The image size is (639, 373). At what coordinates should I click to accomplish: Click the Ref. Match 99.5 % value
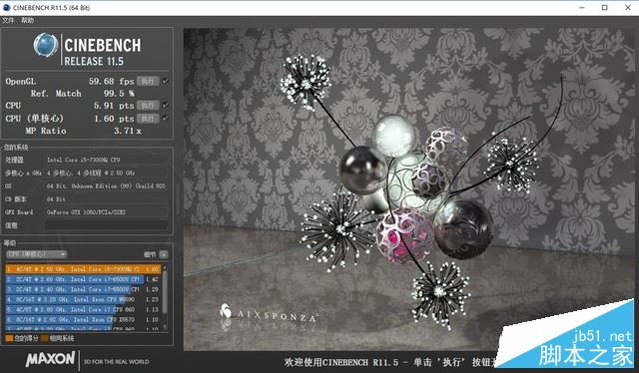click(119, 94)
